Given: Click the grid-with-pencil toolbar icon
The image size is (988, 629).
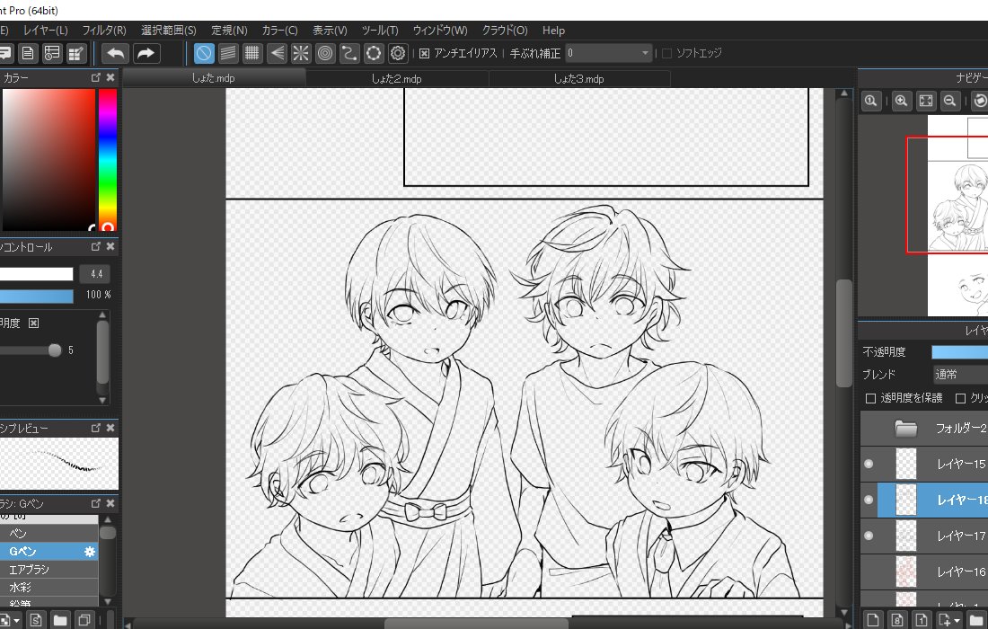Looking at the screenshot, I should [x=76, y=54].
